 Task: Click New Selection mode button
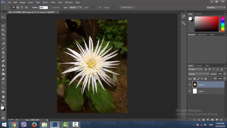pos(13,7)
